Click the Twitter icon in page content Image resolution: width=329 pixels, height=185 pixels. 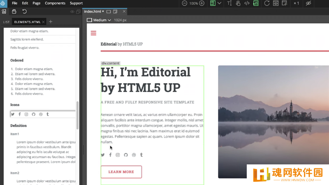pyautogui.click(x=102, y=155)
